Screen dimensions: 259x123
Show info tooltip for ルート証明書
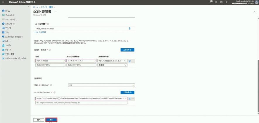[x=48, y=24]
